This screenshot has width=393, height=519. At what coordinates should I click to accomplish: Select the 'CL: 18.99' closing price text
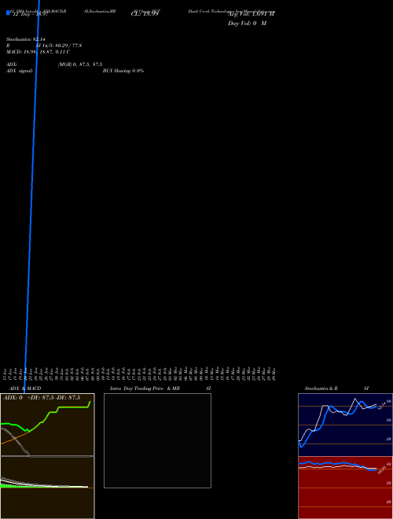pyautogui.click(x=145, y=13)
